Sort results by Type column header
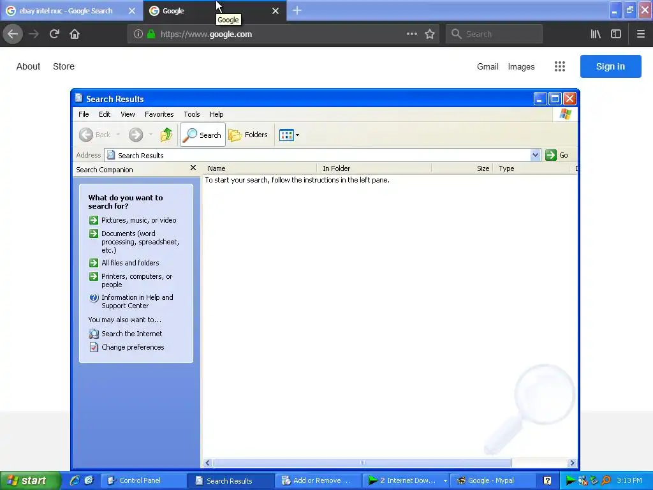Screen dimensions: 653x490 [x=531, y=168]
